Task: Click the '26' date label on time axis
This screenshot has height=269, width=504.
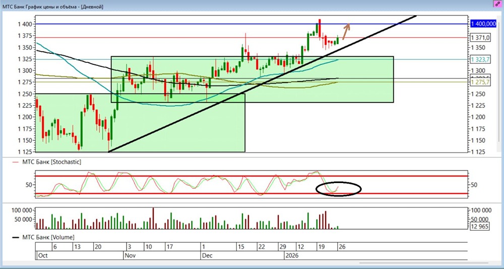Action: pyautogui.click(x=341, y=247)
